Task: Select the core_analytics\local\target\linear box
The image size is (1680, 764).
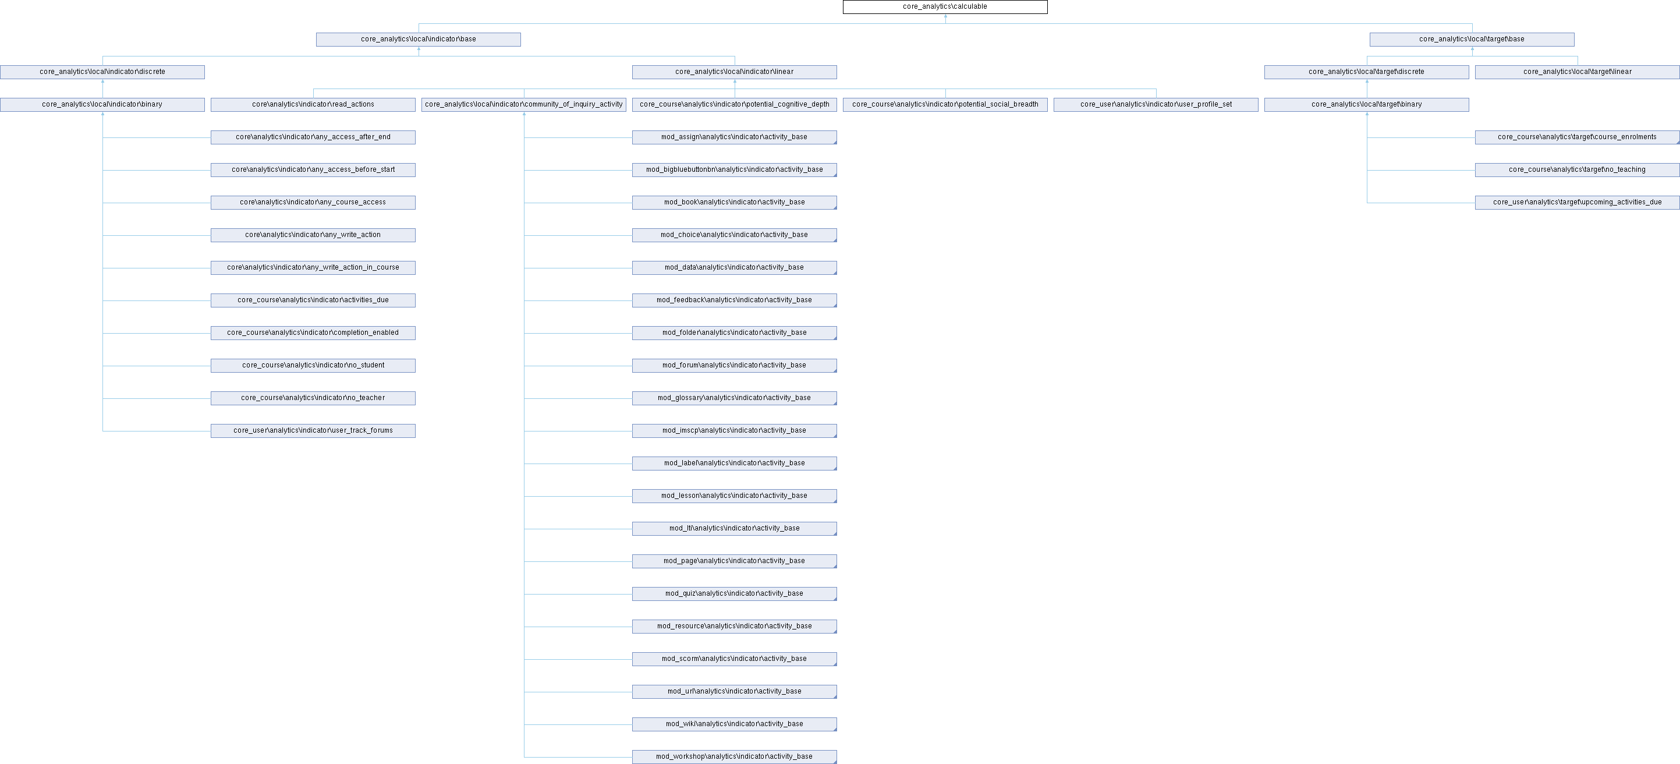Action: click(x=1576, y=72)
